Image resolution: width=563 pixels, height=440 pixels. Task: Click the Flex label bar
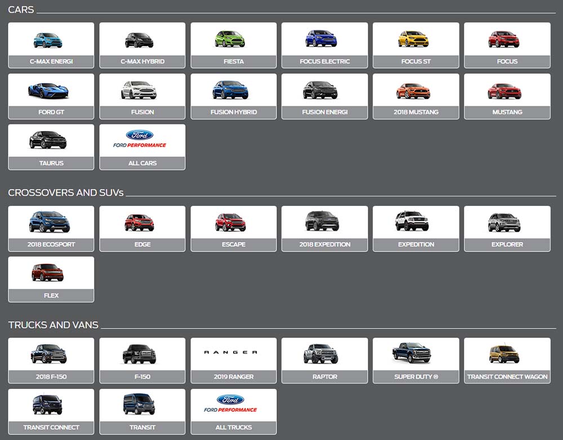pyautogui.click(x=51, y=295)
